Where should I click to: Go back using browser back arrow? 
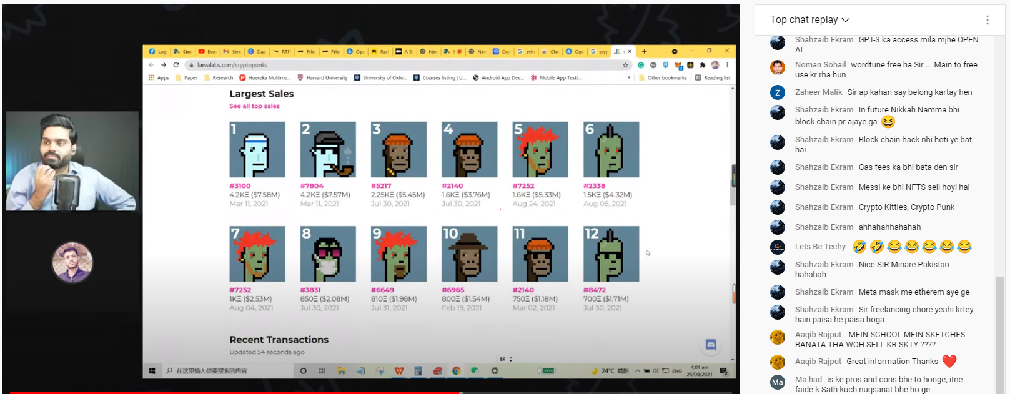[x=151, y=65]
